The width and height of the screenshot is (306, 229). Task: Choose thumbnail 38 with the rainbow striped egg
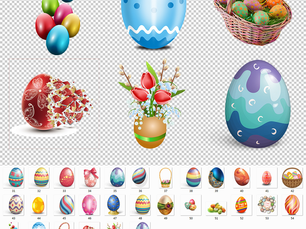click(x=193, y=177)
